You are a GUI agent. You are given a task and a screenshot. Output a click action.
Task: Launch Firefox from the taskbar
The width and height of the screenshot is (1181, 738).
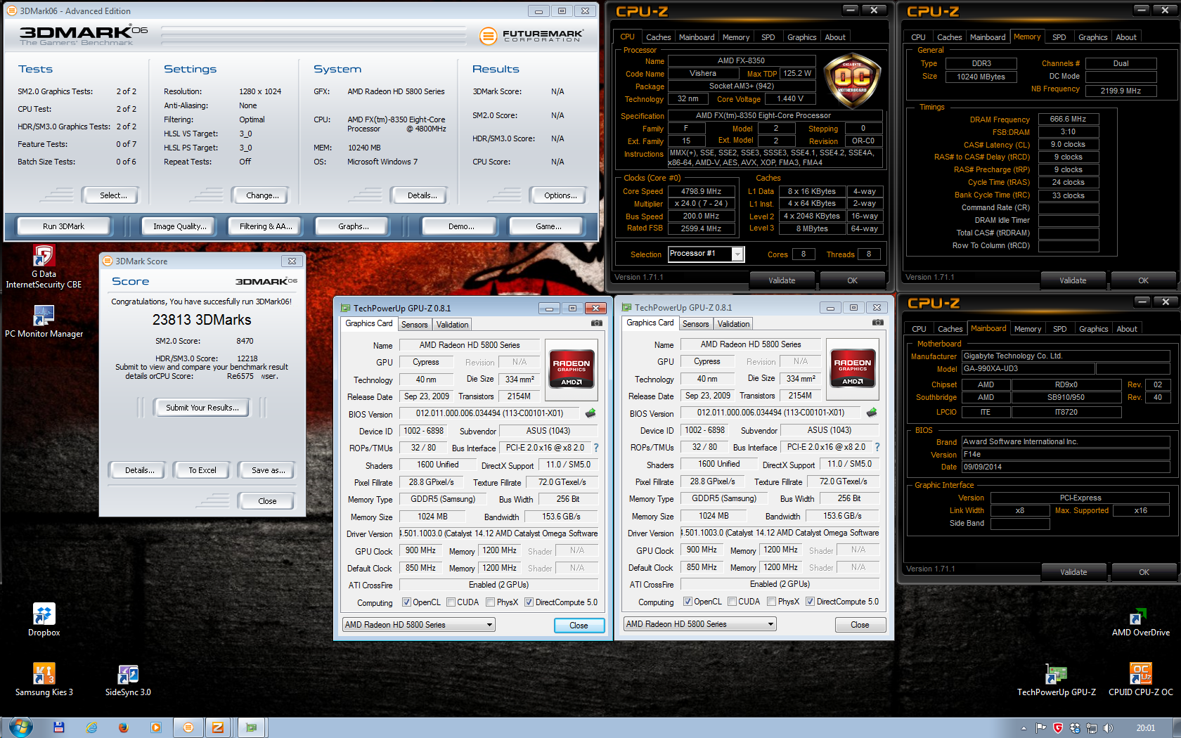pyautogui.click(x=124, y=727)
